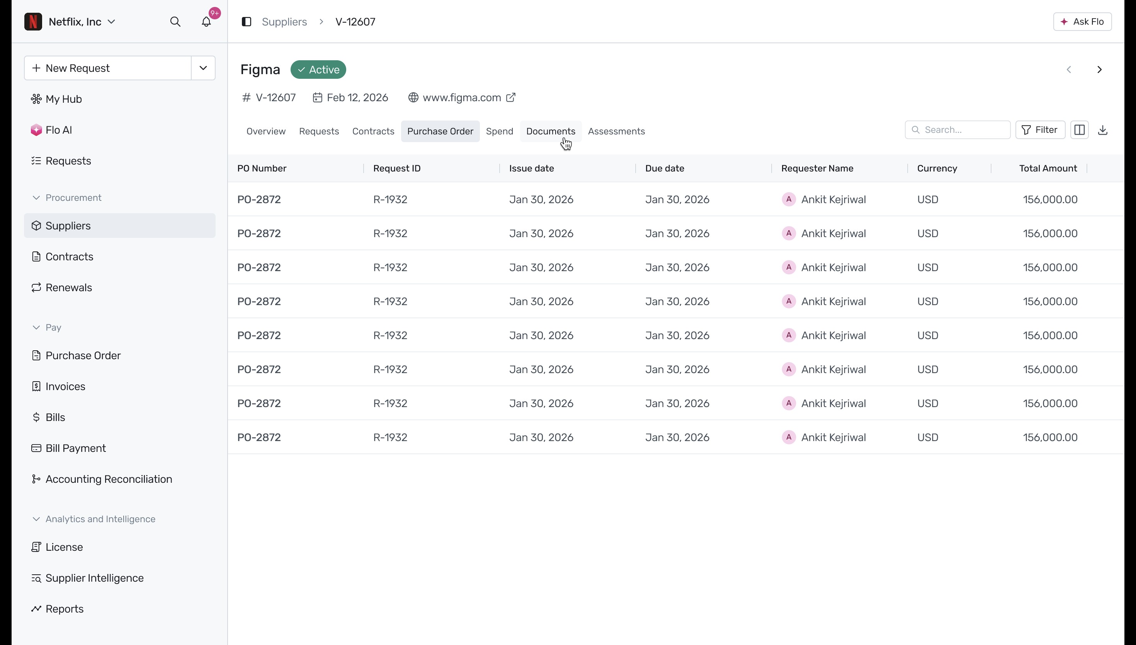Viewport: 1136px width, 645px height.
Task: Switch to the Spend tab
Action: [x=499, y=132]
